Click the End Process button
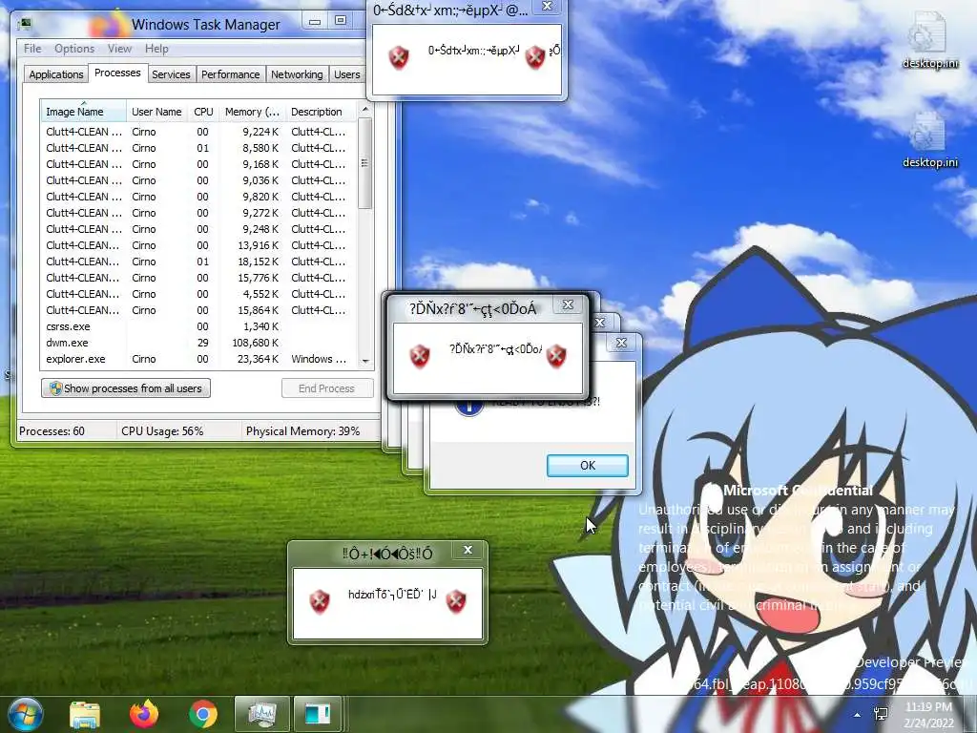 [x=327, y=388]
